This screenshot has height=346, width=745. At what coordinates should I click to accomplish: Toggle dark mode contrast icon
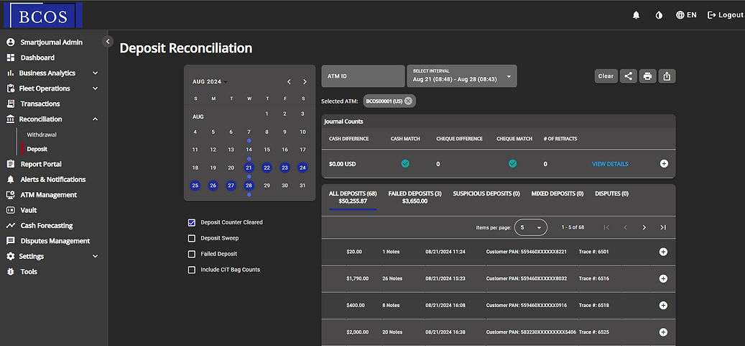tap(658, 15)
